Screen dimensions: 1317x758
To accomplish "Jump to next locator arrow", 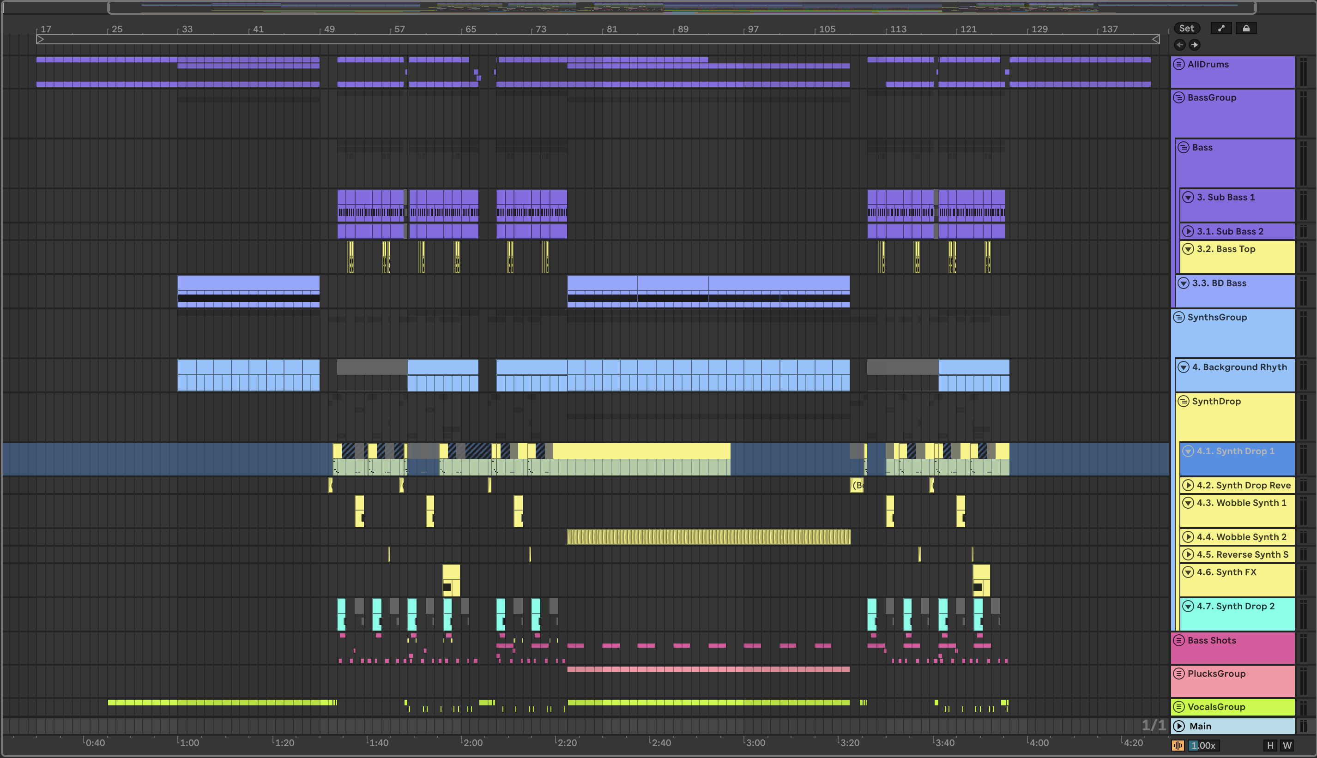I will pyautogui.click(x=1195, y=45).
